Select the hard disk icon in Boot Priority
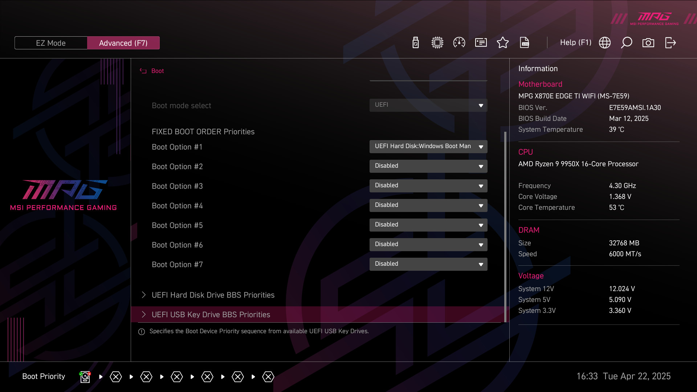Viewport: 697px width, 392px height. click(85, 377)
